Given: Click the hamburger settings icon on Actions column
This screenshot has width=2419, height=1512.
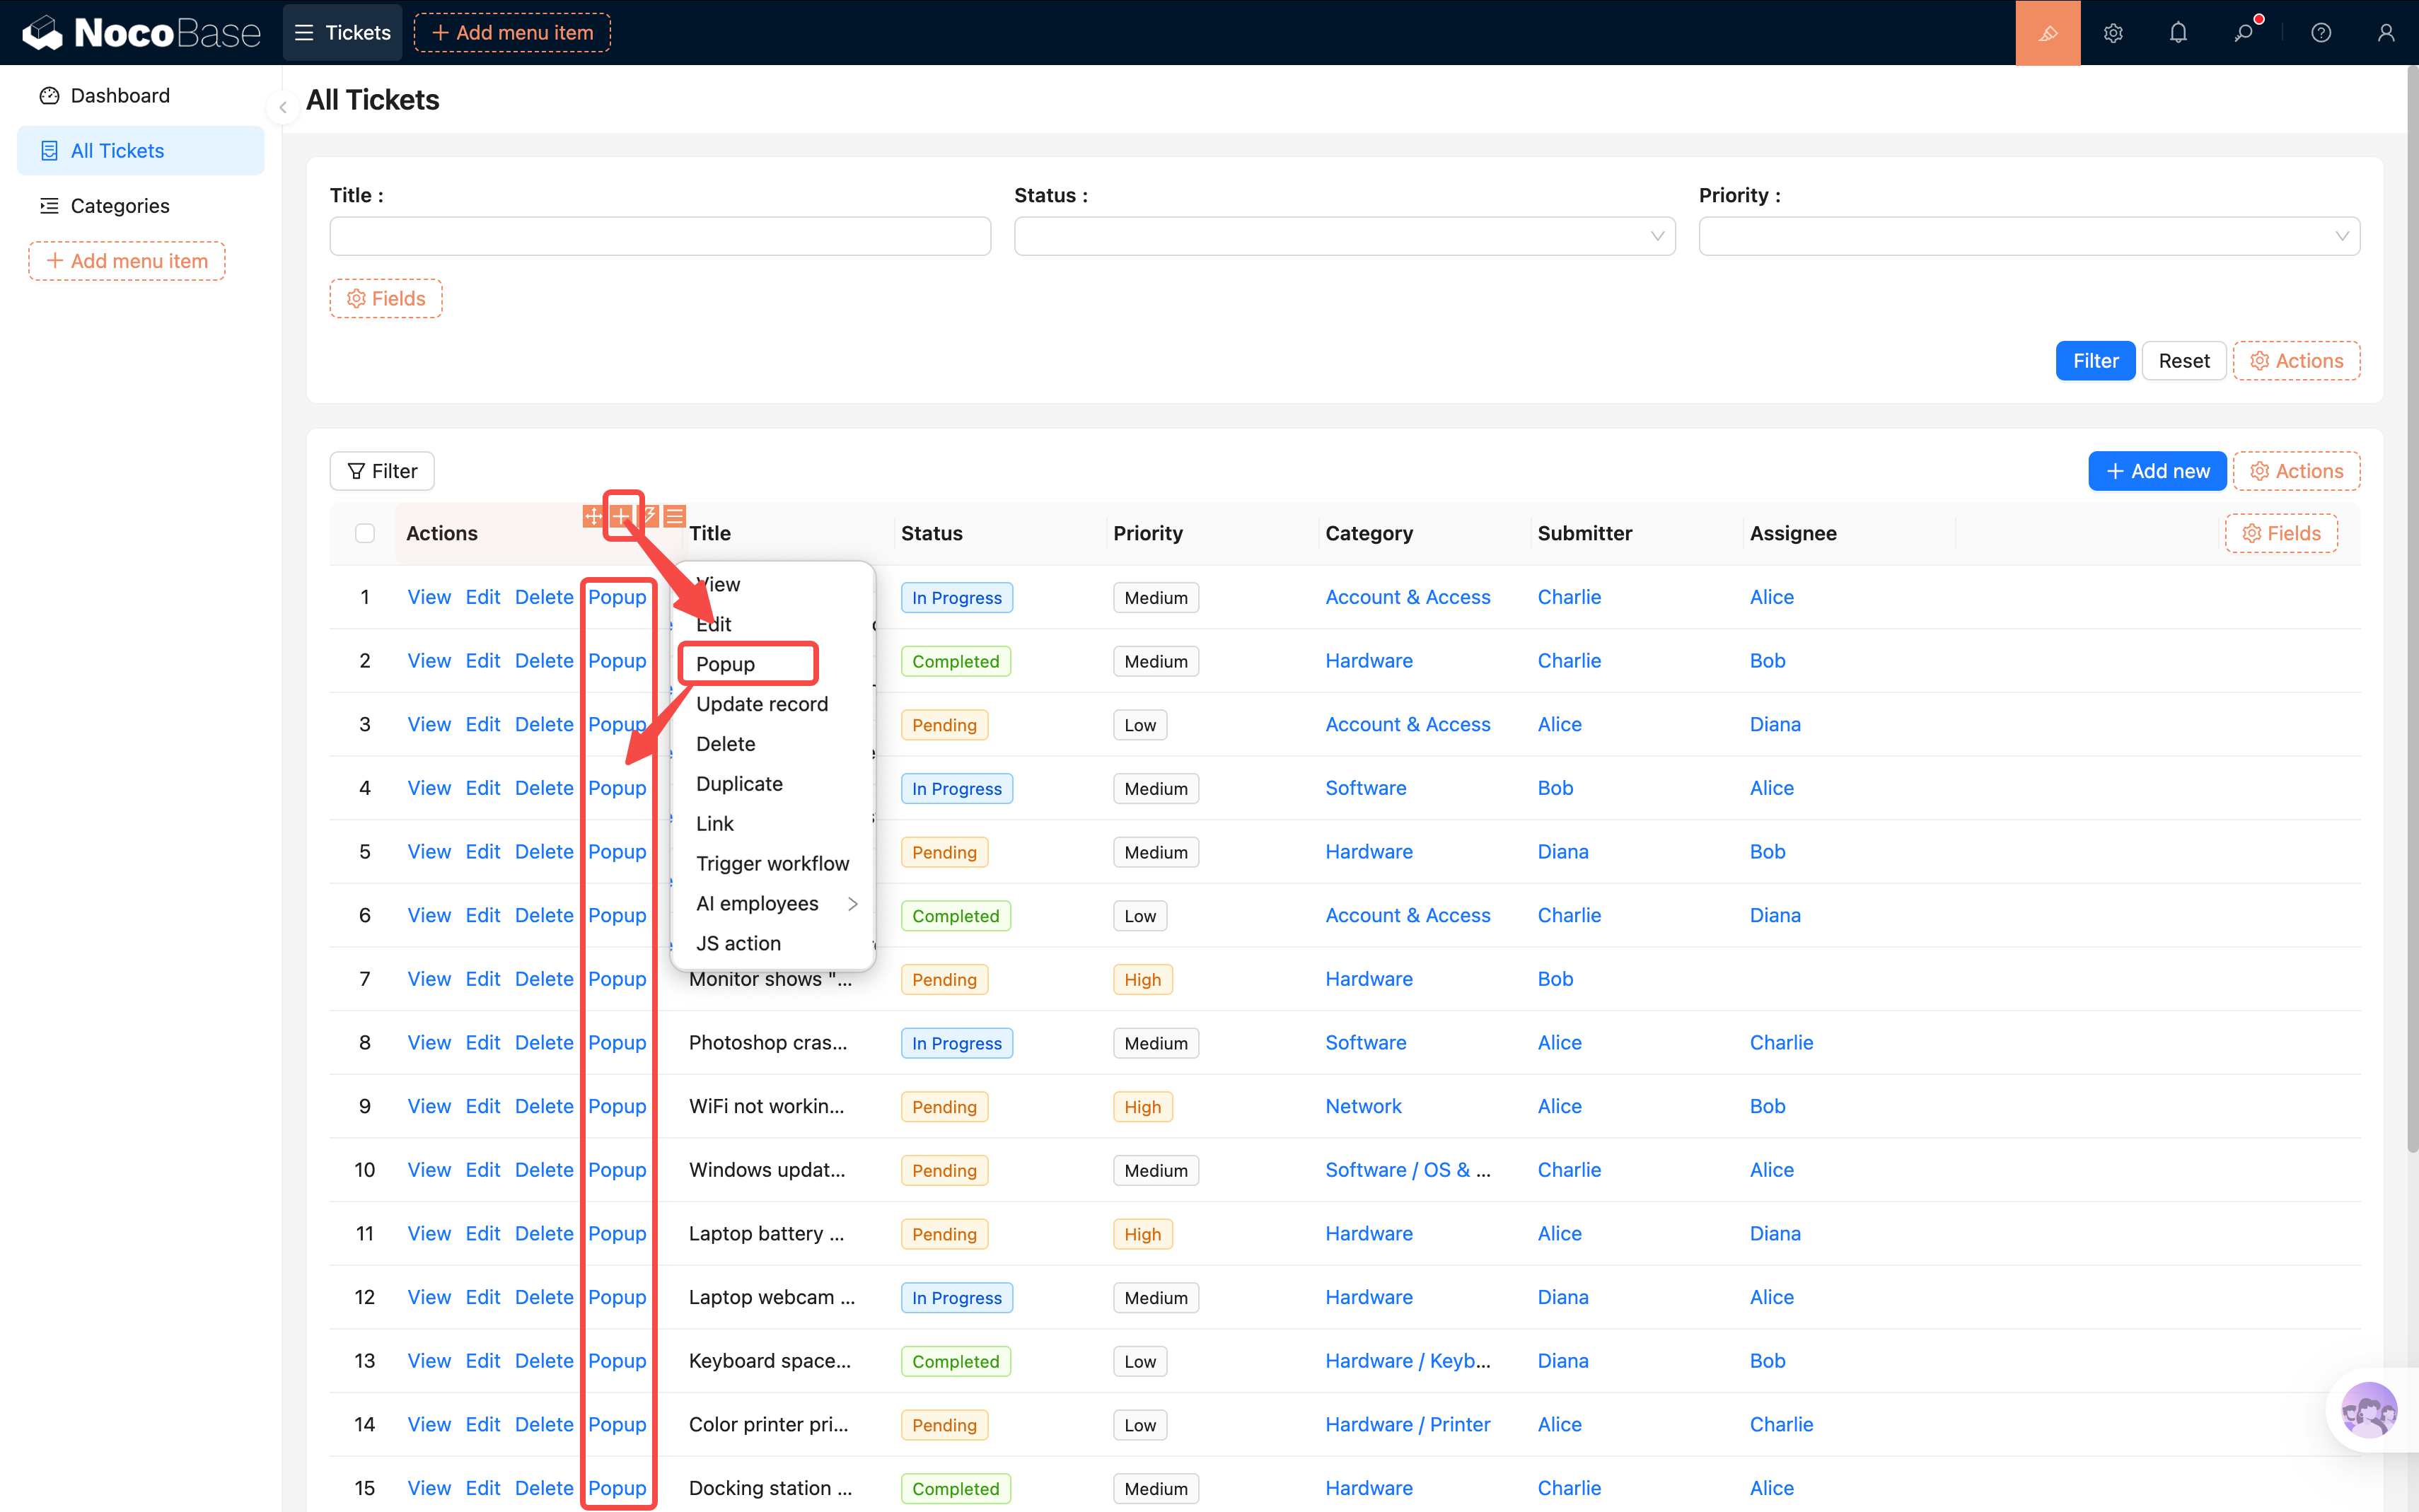Looking at the screenshot, I should point(675,516).
